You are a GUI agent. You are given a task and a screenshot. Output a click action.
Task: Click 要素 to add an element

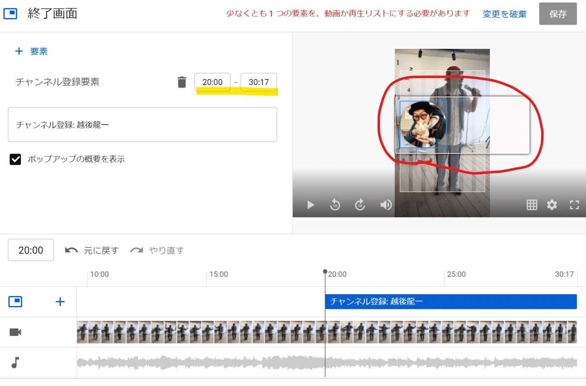(x=31, y=51)
